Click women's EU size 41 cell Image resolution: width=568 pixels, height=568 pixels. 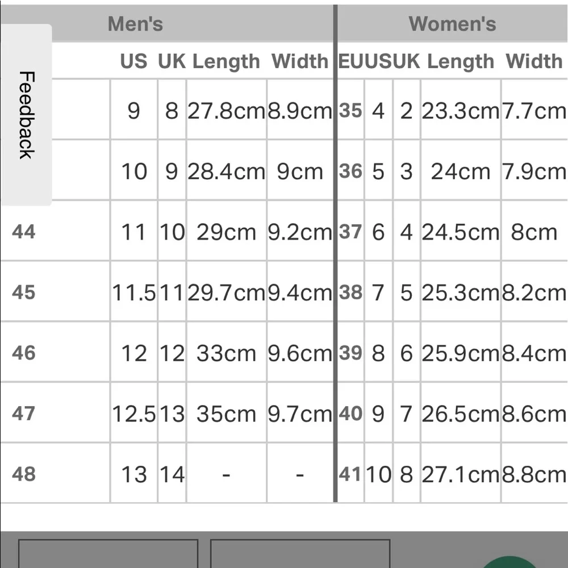pos(350,474)
